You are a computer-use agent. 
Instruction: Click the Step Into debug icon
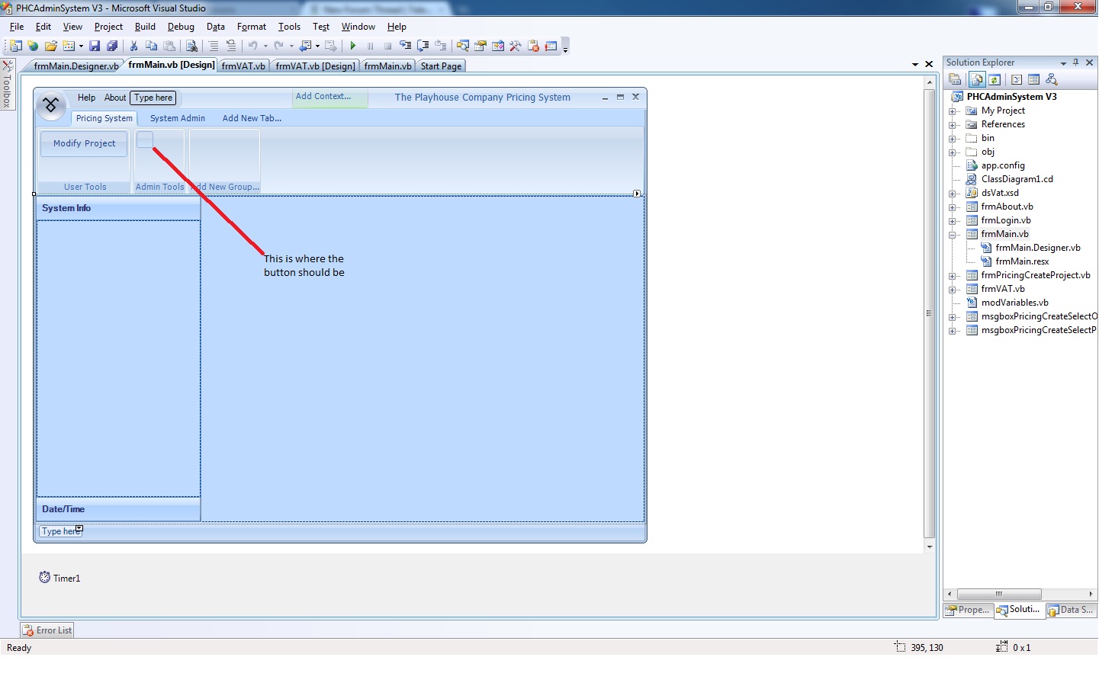[405, 46]
